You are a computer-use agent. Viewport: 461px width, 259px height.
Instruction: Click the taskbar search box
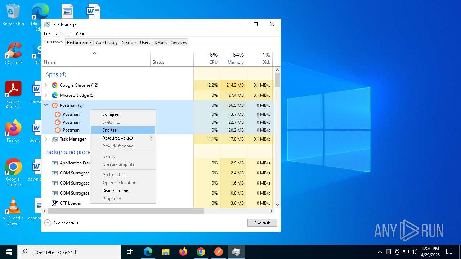pos(69,252)
